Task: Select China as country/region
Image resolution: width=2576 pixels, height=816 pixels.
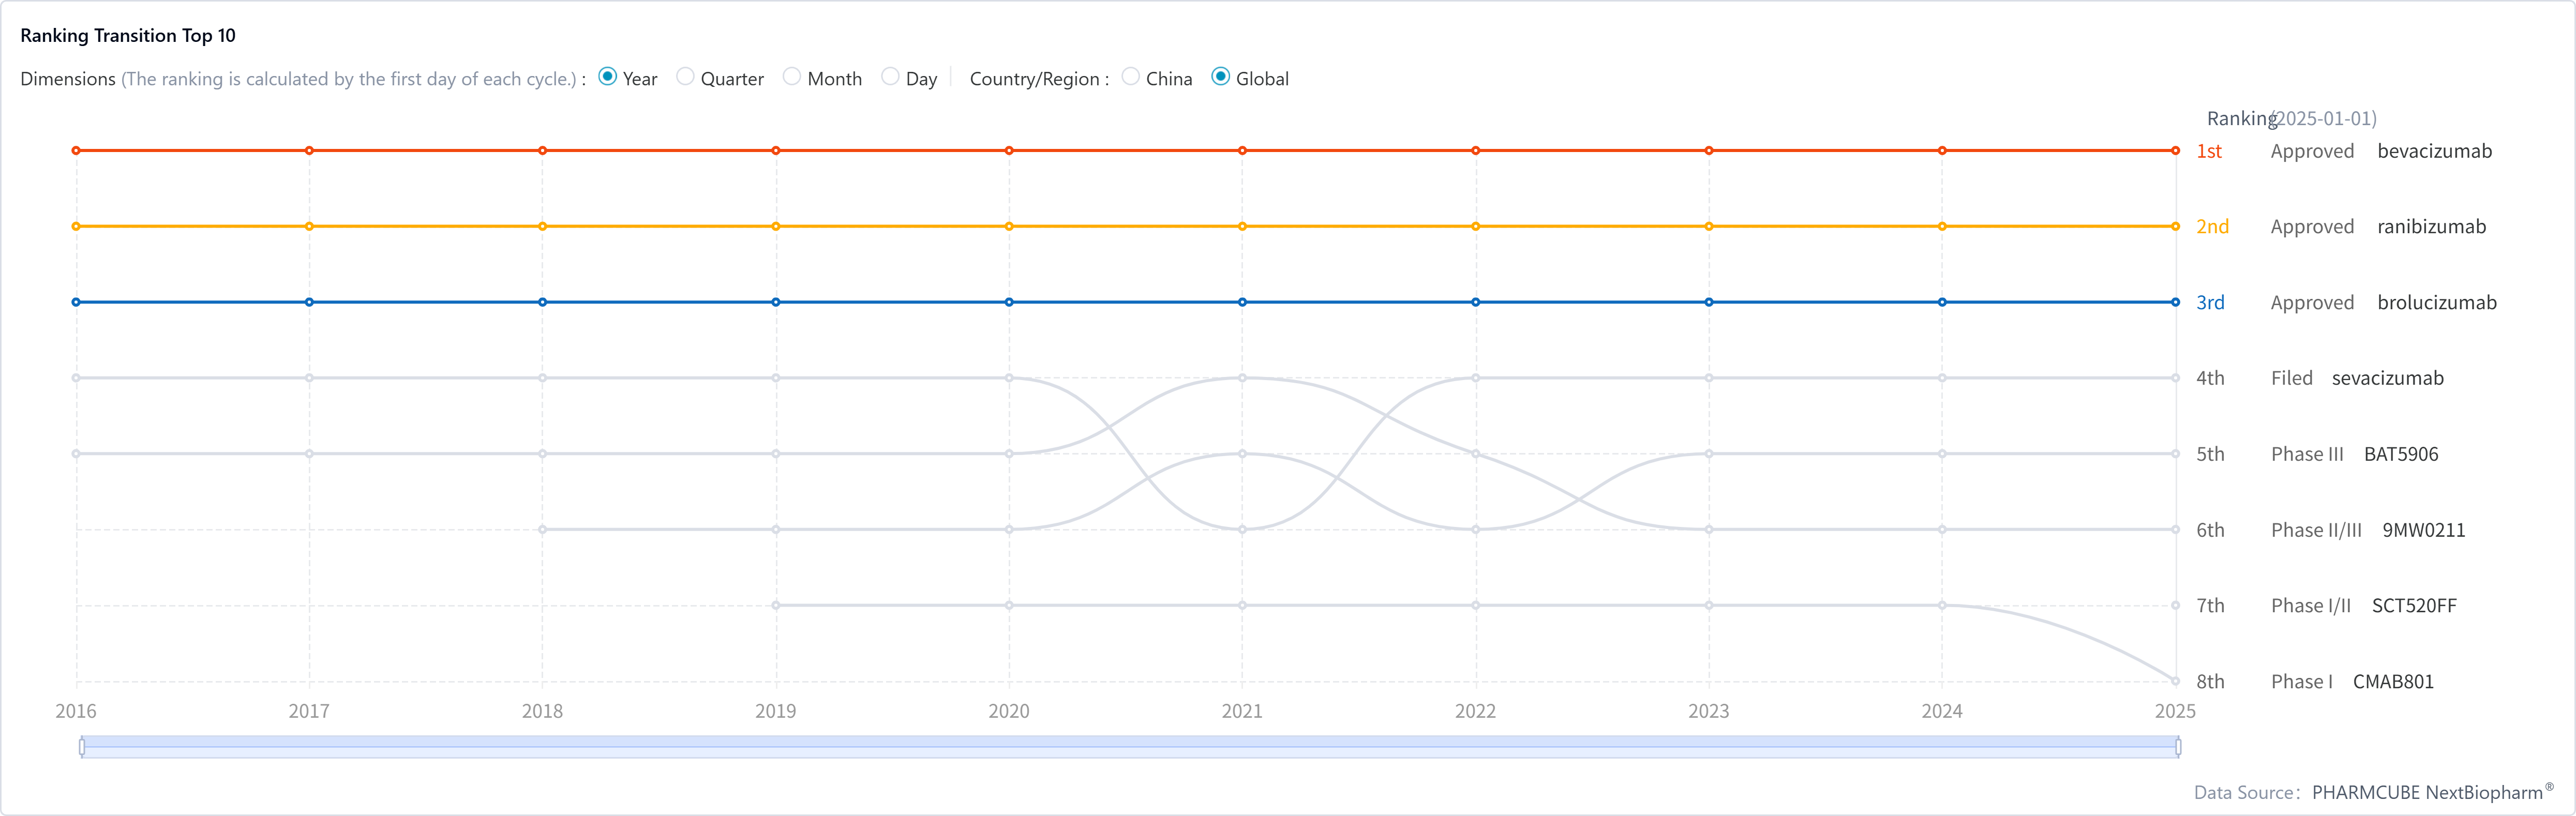Action: 1130,77
